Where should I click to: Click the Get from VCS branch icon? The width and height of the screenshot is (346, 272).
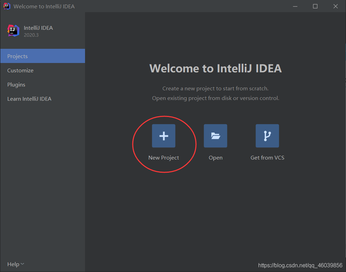(x=267, y=136)
